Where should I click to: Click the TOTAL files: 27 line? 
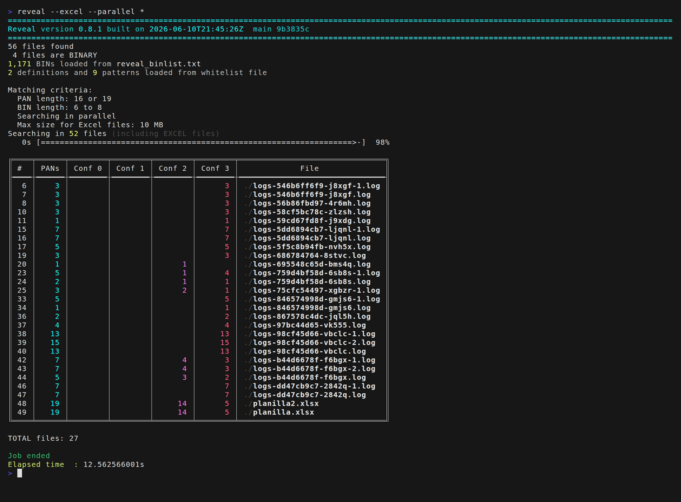click(x=43, y=439)
